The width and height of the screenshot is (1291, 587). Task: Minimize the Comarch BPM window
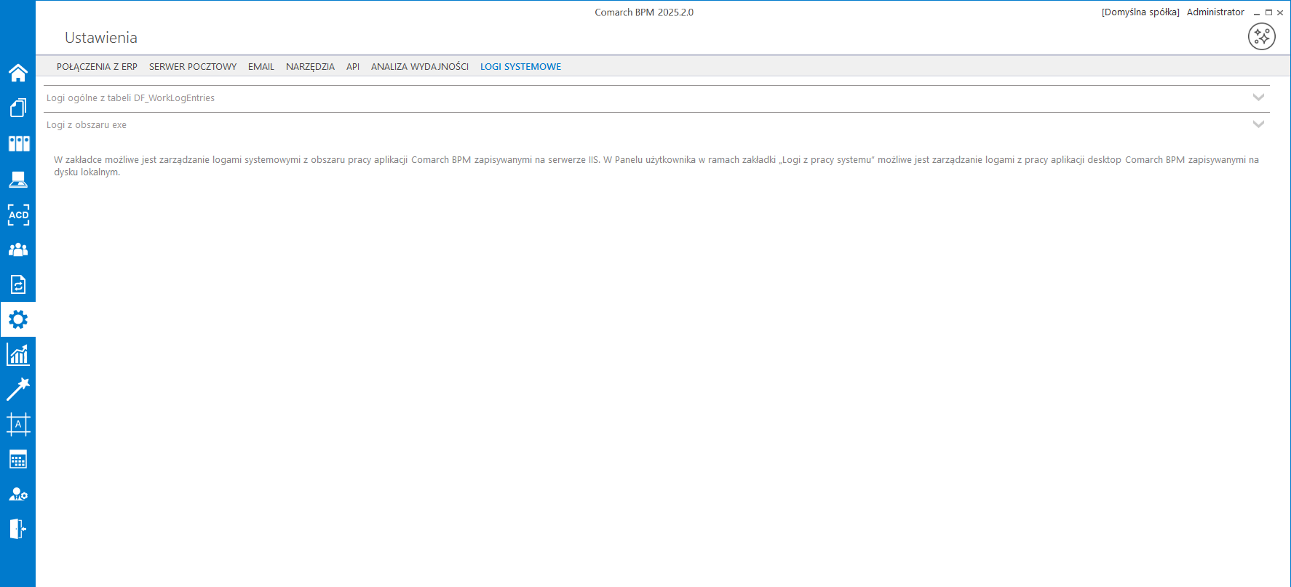[x=1257, y=12]
